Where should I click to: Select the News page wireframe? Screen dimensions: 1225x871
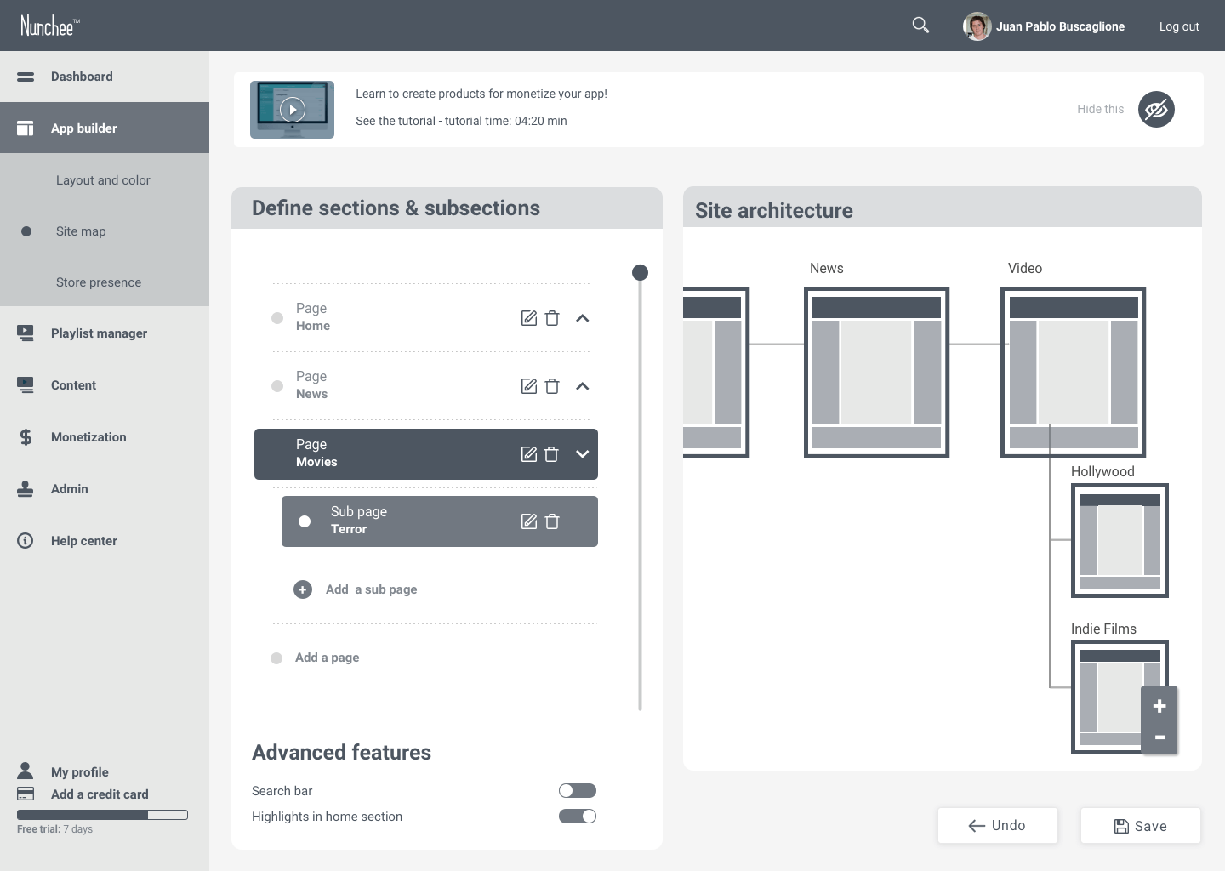876,373
